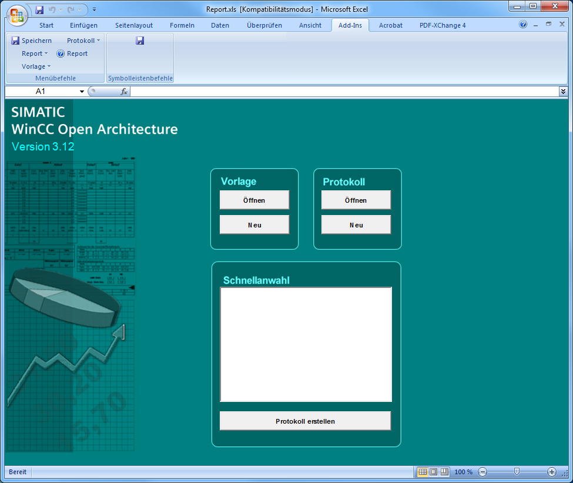Click the Protokoll erstellen button
This screenshot has height=483, width=573.
305,421
